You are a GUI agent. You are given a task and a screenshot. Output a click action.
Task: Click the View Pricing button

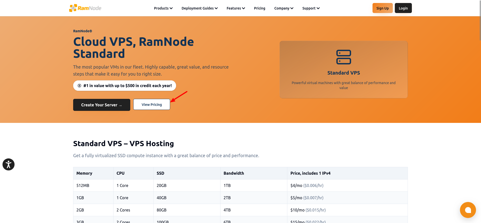(152, 104)
